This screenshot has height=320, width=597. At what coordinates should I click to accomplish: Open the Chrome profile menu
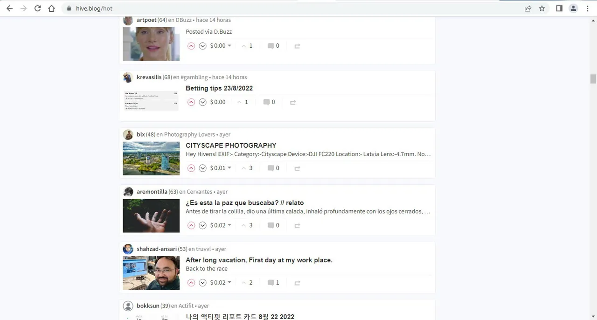[x=574, y=8]
